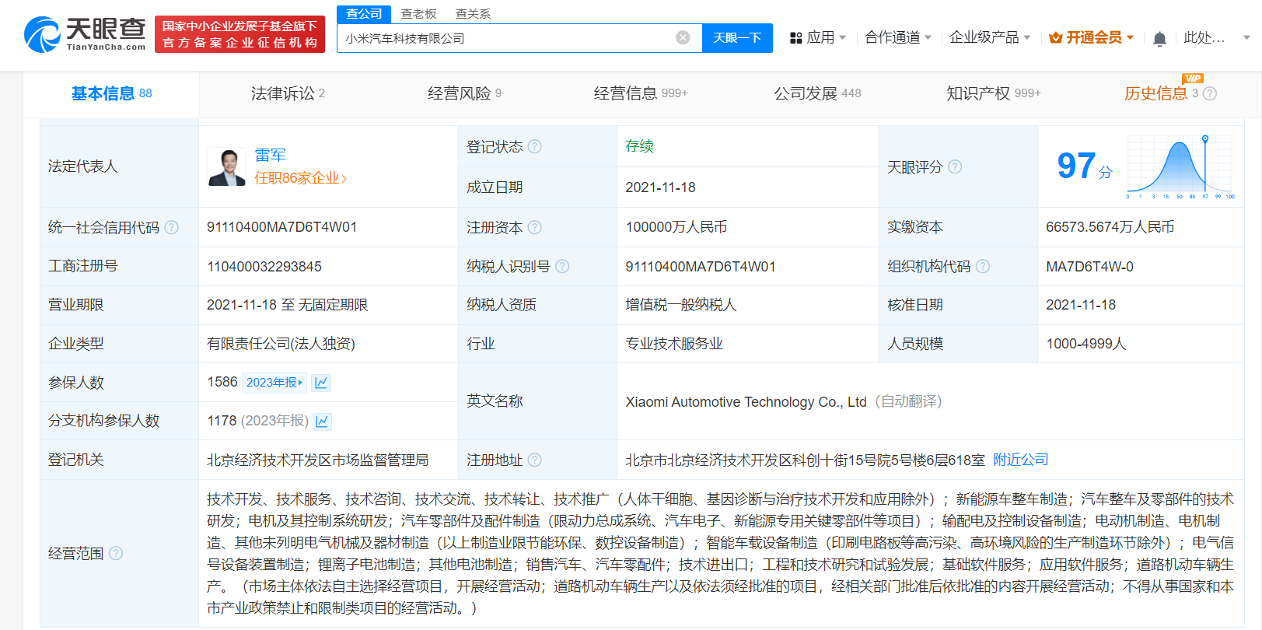The image size is (1262, 630).
Task: Click taxpayer qualification 增值税一般纳税人
Action: pos(680,304)
